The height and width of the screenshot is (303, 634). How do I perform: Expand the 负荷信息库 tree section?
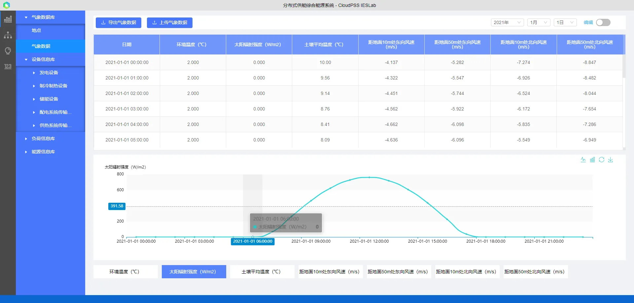coord(26,138)
